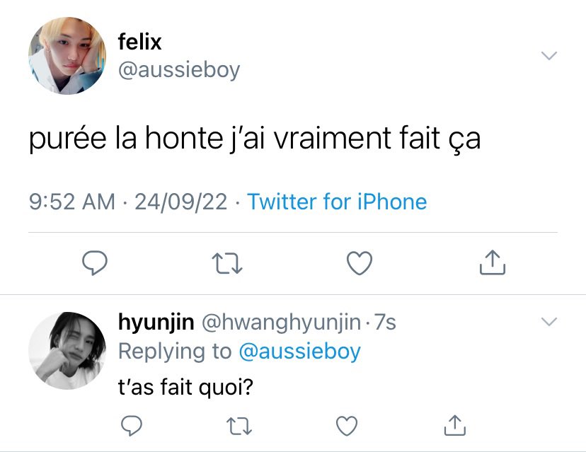Open the @hwanghyunjin handle
Screen dimensions: 586x452
point(282,323)
